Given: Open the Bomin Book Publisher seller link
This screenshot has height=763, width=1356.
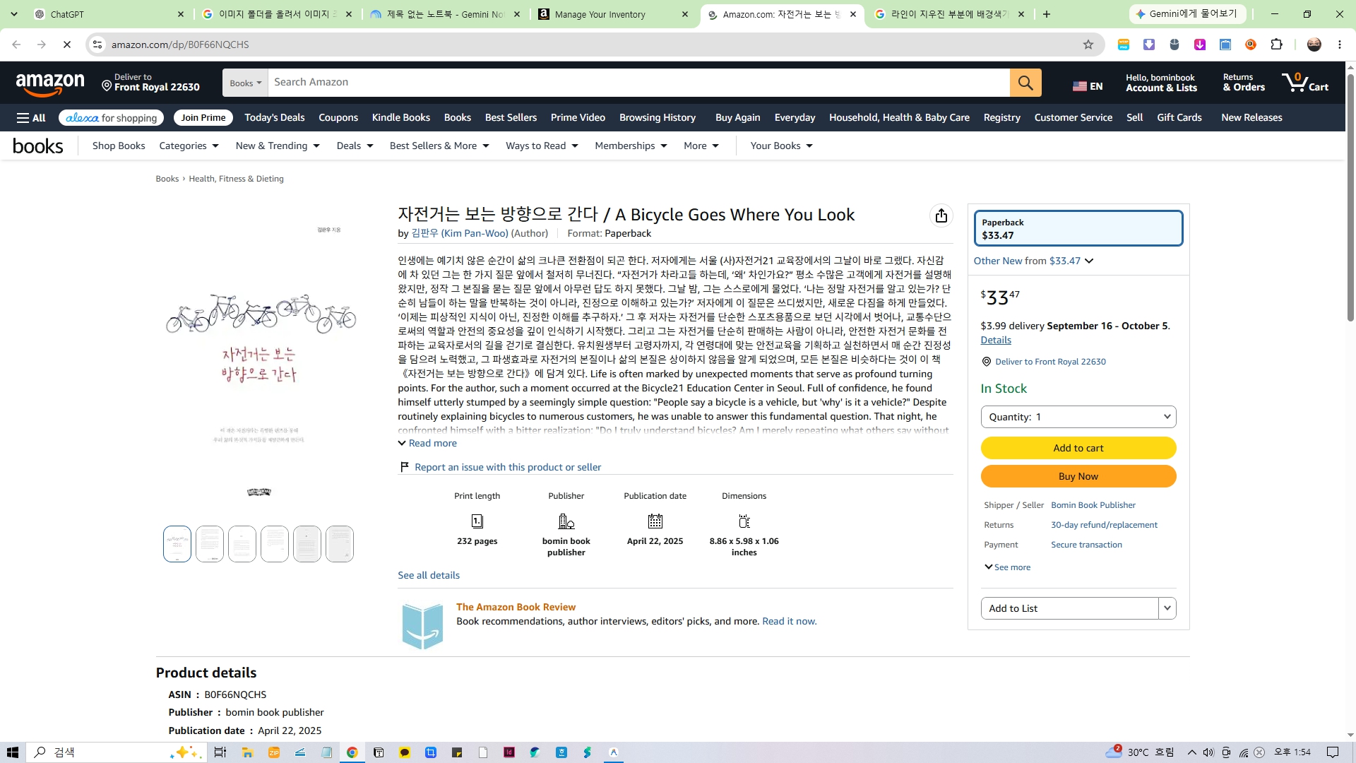Looking at the screenshot, I should click(x=1093, y=505).
